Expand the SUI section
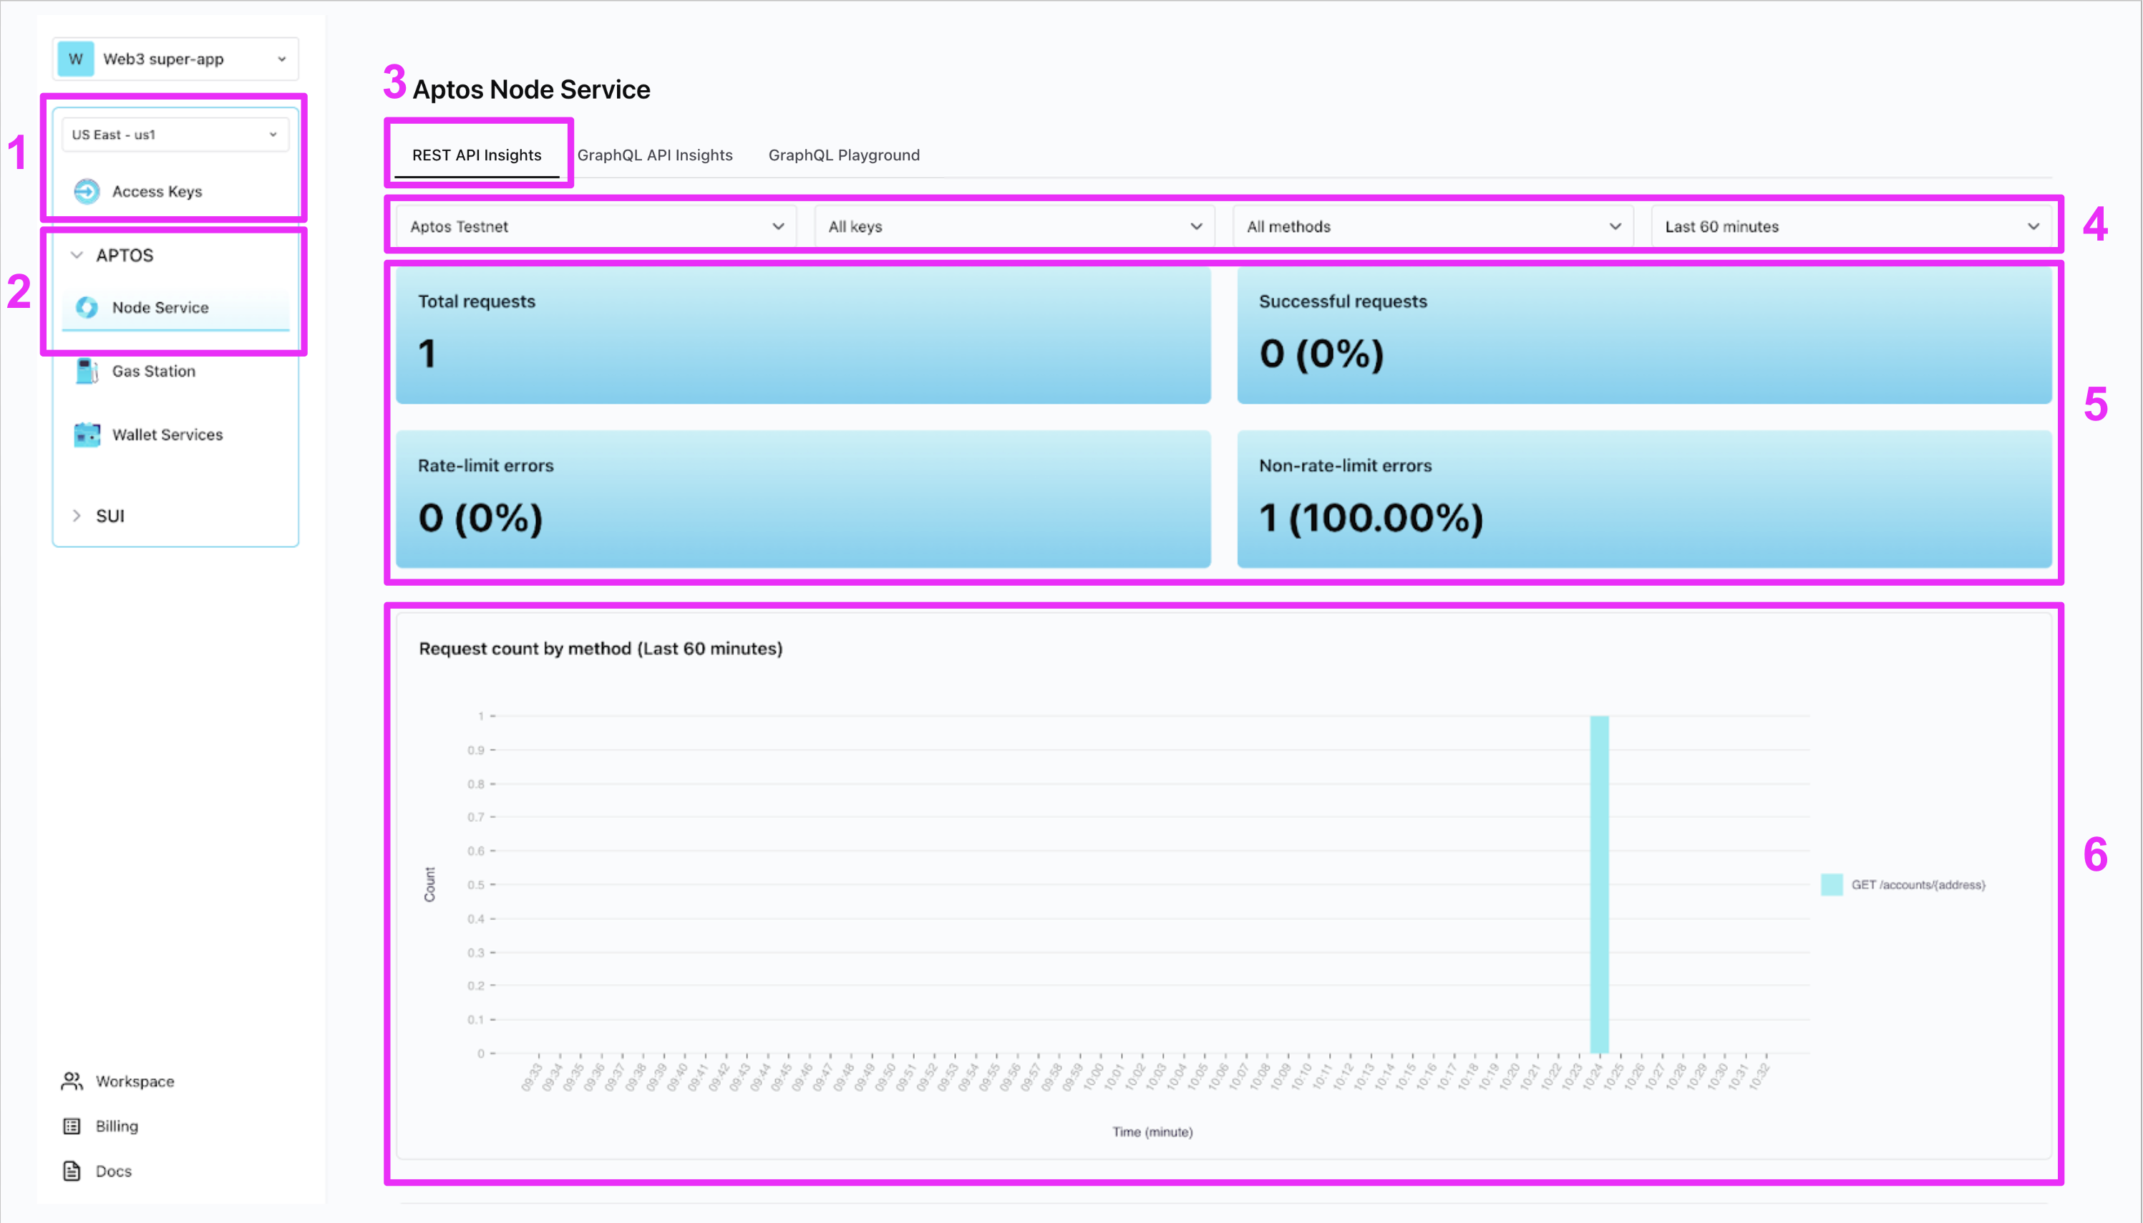 click(x=77, y=516)
